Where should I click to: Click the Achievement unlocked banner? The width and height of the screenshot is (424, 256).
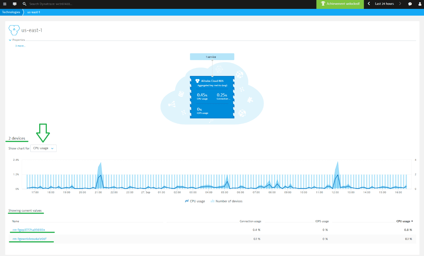(340, 4)
